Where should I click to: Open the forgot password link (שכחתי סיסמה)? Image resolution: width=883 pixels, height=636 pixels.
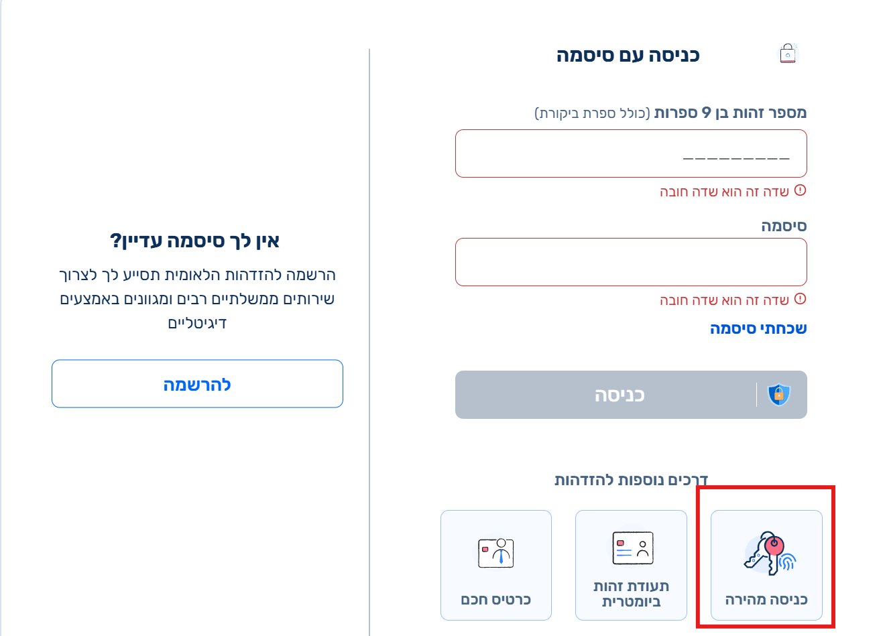[x=758, y=328]
